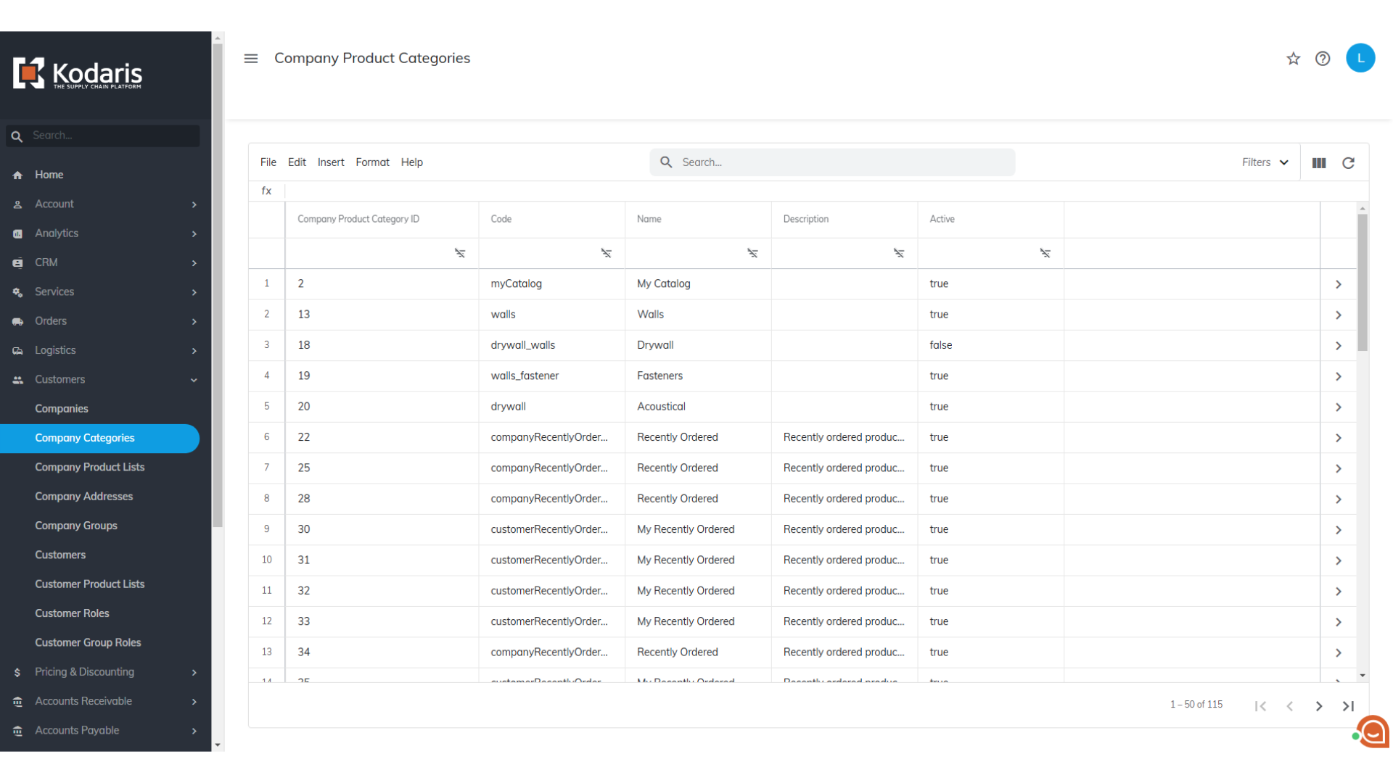Click the refresh grid icon

[x=1348, y=163]
